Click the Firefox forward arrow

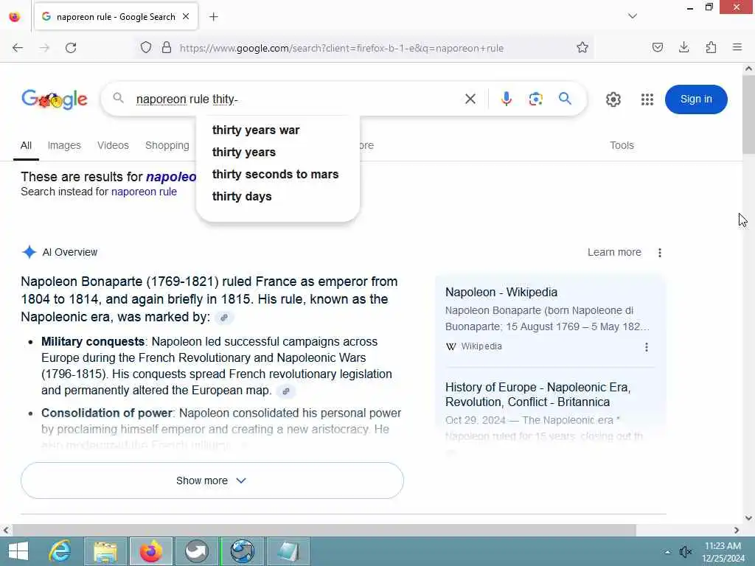click(x=44, y=48)
